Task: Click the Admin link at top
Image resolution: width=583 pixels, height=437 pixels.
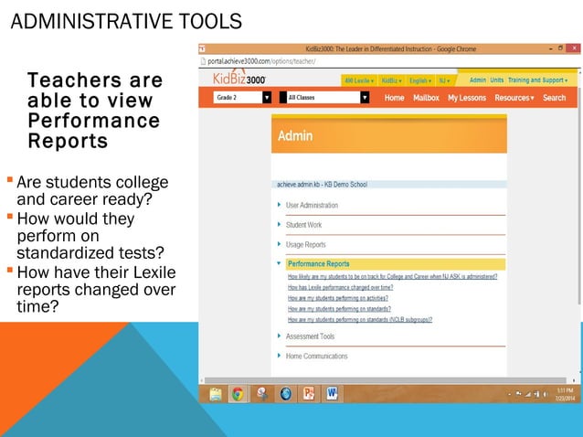Action: pyautogui.click(x=478, y=80)
